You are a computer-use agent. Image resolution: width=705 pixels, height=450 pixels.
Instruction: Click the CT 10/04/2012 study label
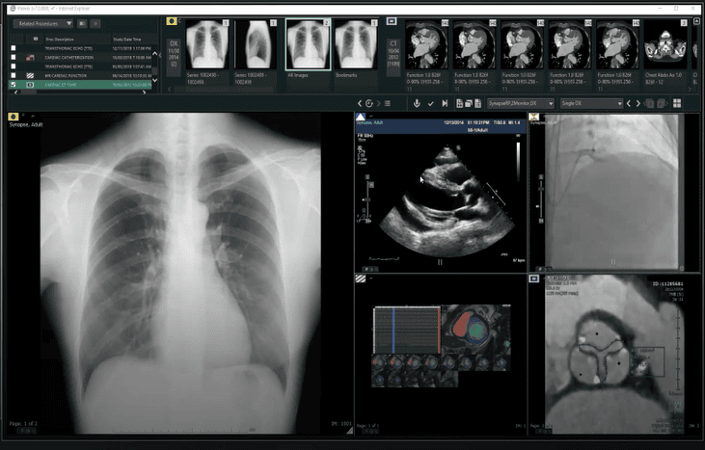(x=393, y=57)
